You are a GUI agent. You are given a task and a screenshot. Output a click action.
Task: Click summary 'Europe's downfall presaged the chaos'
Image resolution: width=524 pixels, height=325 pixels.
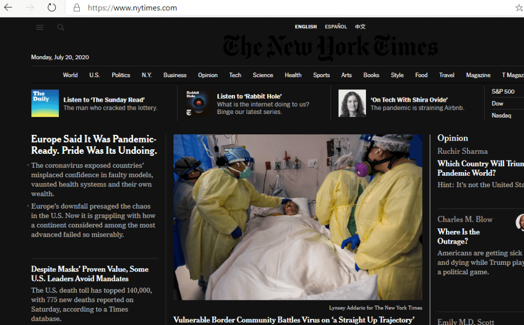93,221
